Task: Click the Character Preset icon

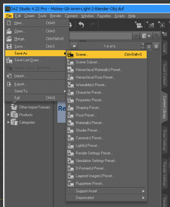Action: 70,92
